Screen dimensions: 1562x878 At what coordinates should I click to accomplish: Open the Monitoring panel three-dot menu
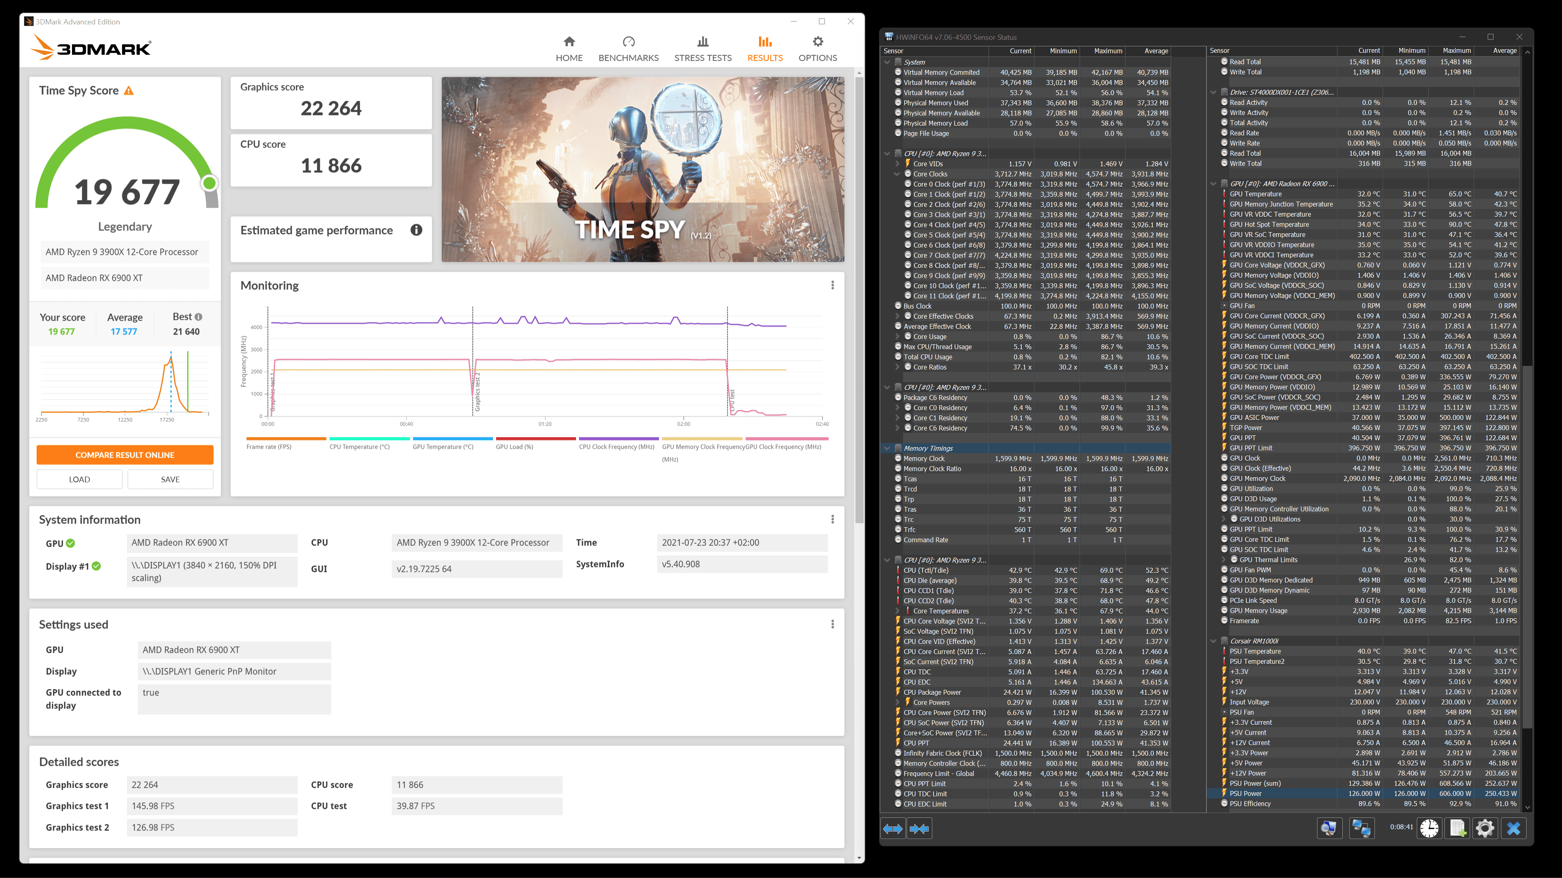(833, 285)
